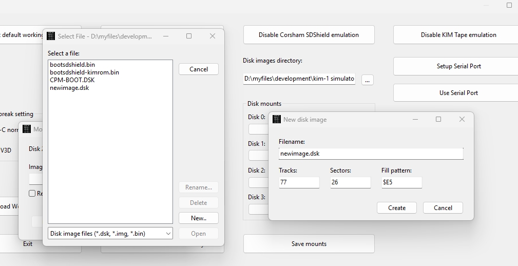Click the New.. button in Select File
Image resolution: width=518 pixels, height=266 pixels.
point(198,218)
